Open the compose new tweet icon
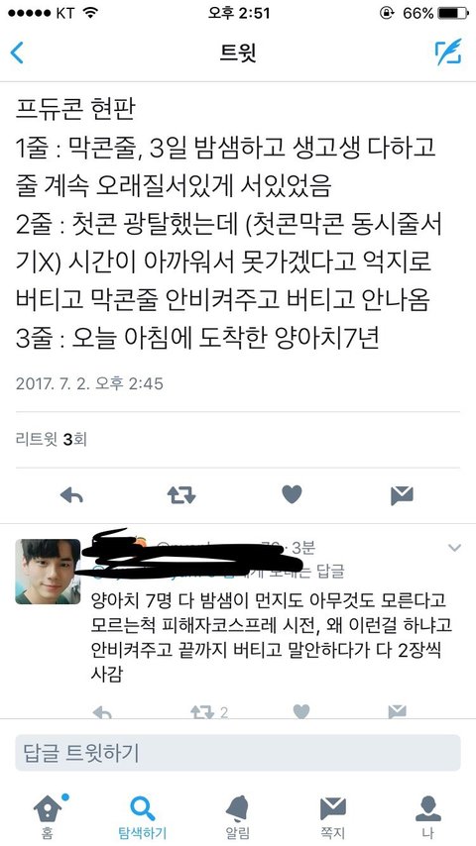Image resolution: width=476 pixels, height=846 pixels. 449,53
